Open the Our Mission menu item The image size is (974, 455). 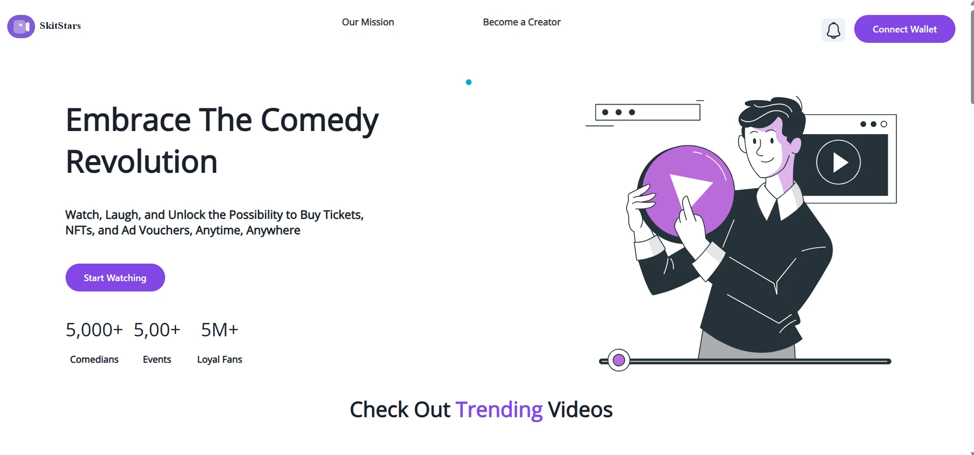368,22
